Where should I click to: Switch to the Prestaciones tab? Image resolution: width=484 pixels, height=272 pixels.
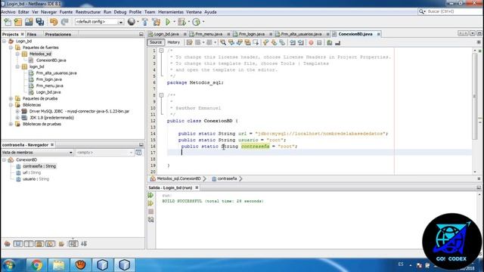point(58,34)
